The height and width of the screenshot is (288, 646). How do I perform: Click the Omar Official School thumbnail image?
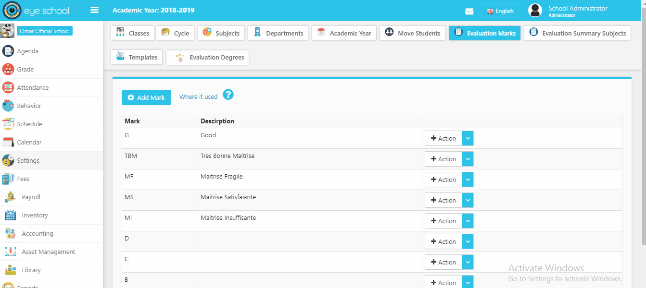[8, 31]
